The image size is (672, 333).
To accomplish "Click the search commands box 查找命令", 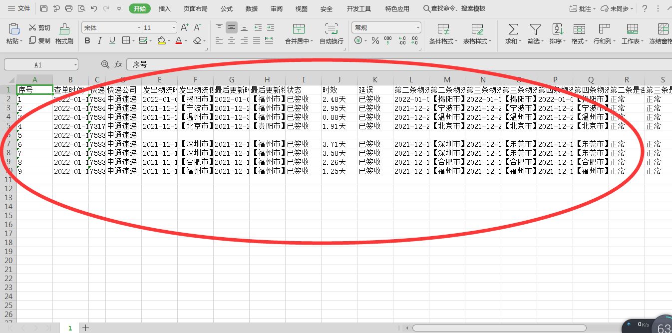I will click(454, 9).
